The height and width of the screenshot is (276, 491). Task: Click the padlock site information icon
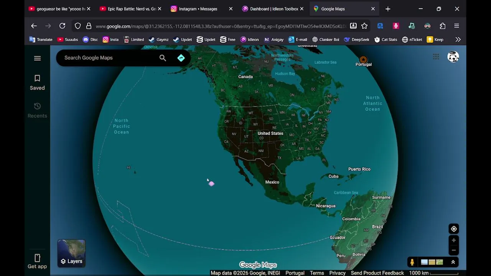point(89,26)
